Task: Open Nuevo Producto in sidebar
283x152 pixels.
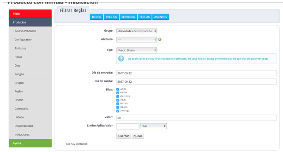Action: pos(30,31)
